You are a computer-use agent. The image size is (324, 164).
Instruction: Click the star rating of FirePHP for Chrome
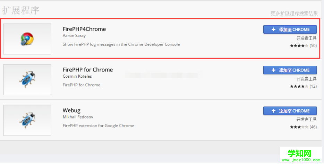[x=299, y=86]
